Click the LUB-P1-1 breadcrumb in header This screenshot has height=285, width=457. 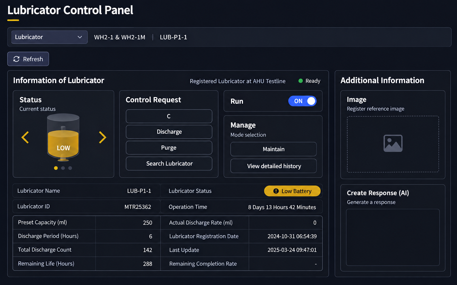coord(173,37)
